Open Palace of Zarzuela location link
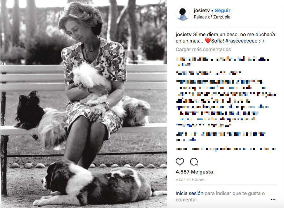 [212, 17]
